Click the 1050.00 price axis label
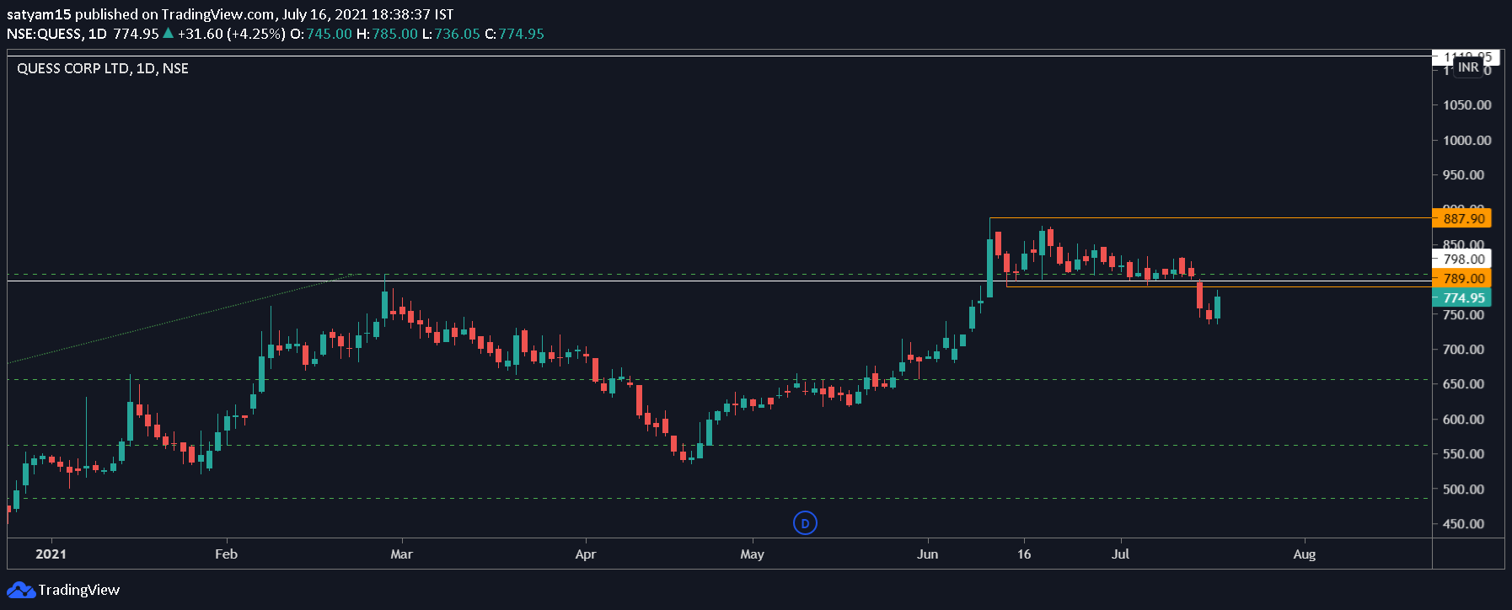The height and width of the screenshot is (610, 1512). click(1466, 105)
